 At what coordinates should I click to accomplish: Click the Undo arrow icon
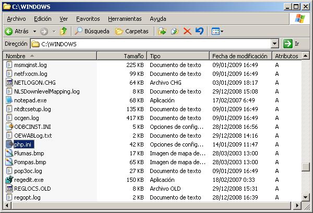(x=199, y=31)
